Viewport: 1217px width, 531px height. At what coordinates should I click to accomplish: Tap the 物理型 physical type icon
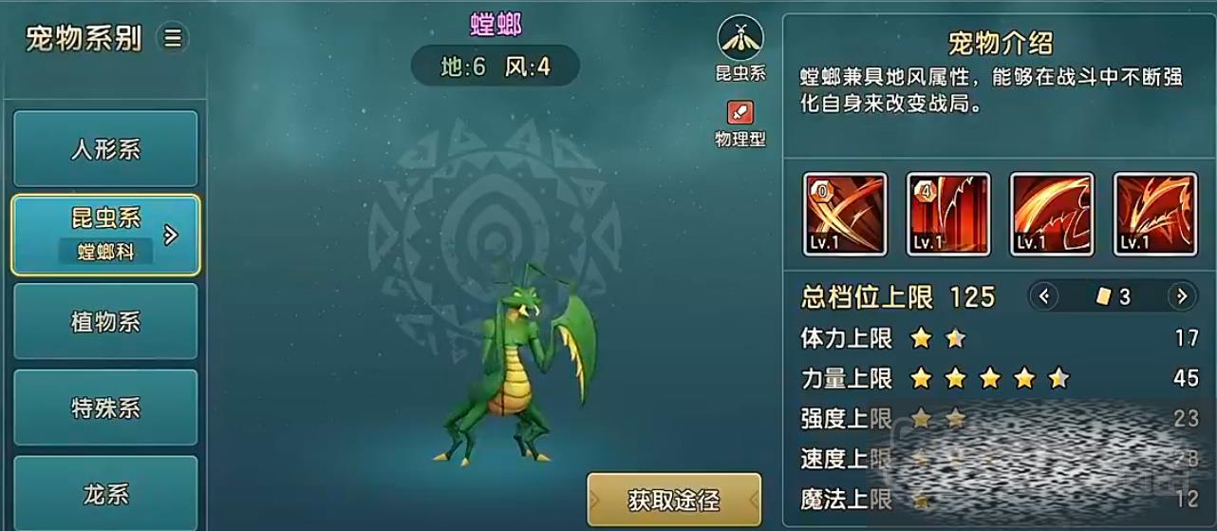tap(740, 113)
